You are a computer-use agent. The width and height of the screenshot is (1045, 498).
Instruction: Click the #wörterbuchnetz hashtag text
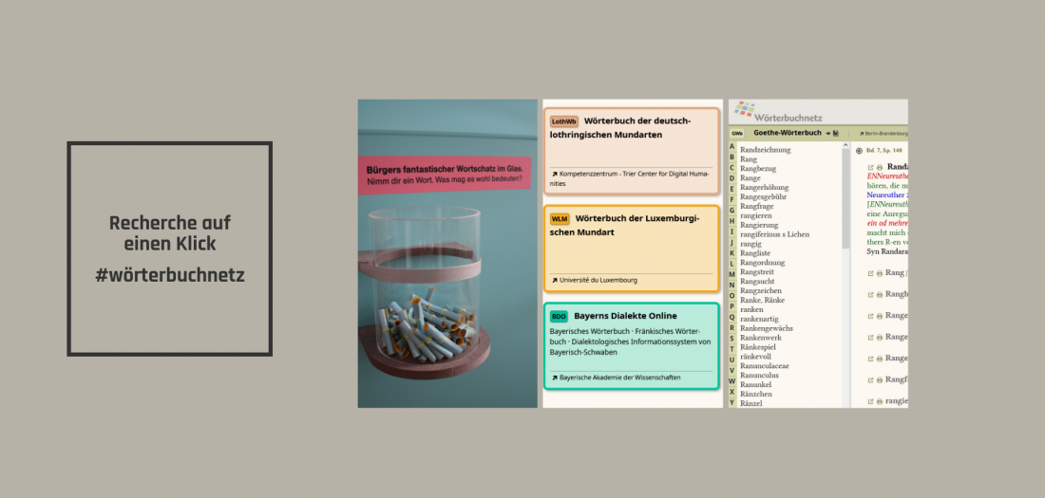[170, 275]
